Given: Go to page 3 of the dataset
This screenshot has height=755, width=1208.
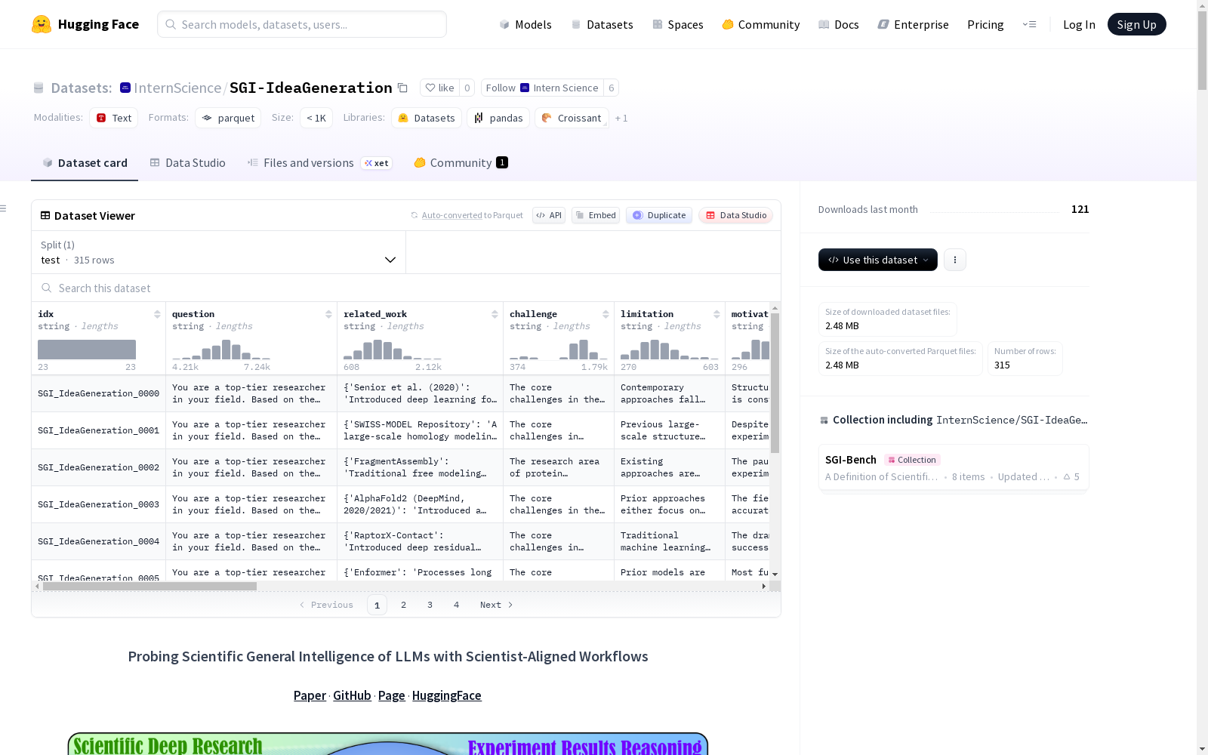Looking at the screenshot, I should click(x=430, y=605).
